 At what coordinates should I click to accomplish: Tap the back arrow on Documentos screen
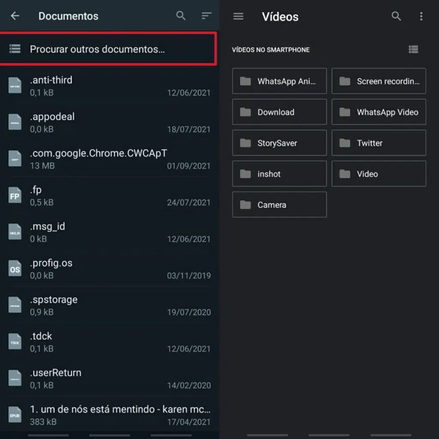coord(15,16)
